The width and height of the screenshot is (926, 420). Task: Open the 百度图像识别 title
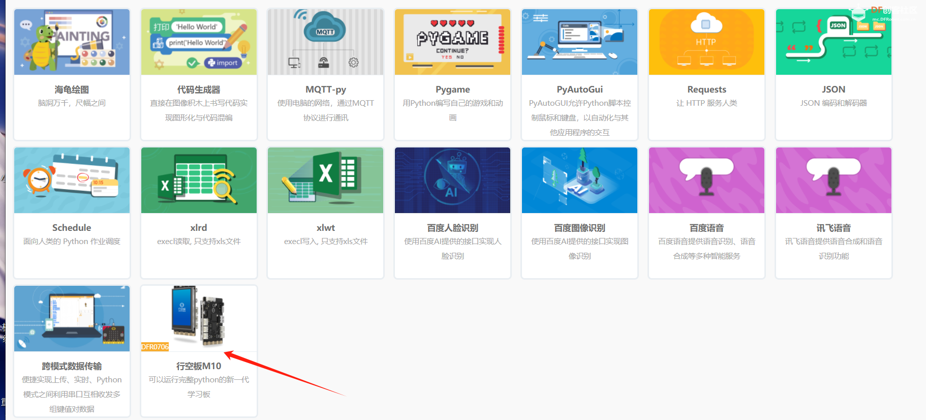[579, 228]
